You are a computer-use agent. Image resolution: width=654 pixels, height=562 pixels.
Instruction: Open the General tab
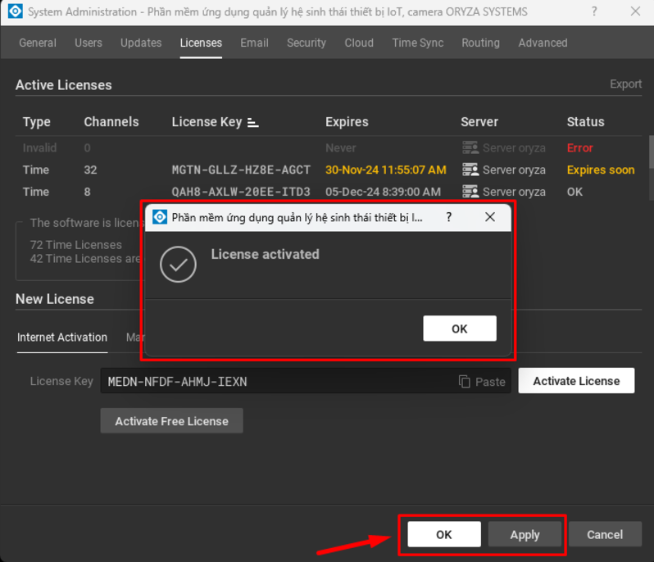pos(38,43)
